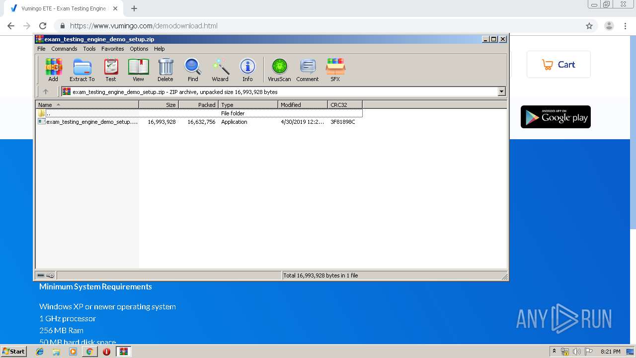Open the Help menu
The width and height of the screenshot is (636, 358).
tap(159, 49)
